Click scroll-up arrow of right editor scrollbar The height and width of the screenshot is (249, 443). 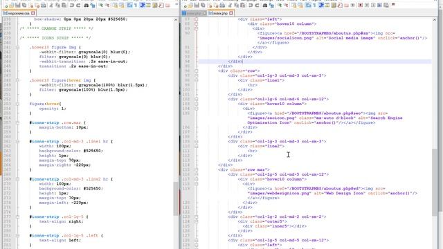point(435,20)
